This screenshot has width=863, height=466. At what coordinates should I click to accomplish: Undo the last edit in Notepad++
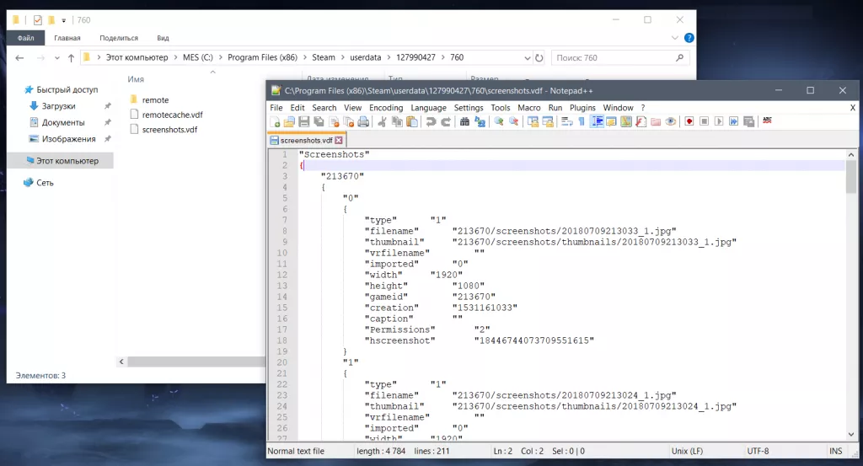pyautogui.click(x=431, y=122)
